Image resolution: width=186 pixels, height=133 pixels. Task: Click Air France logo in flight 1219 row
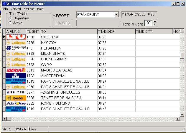tap(16, 109)
